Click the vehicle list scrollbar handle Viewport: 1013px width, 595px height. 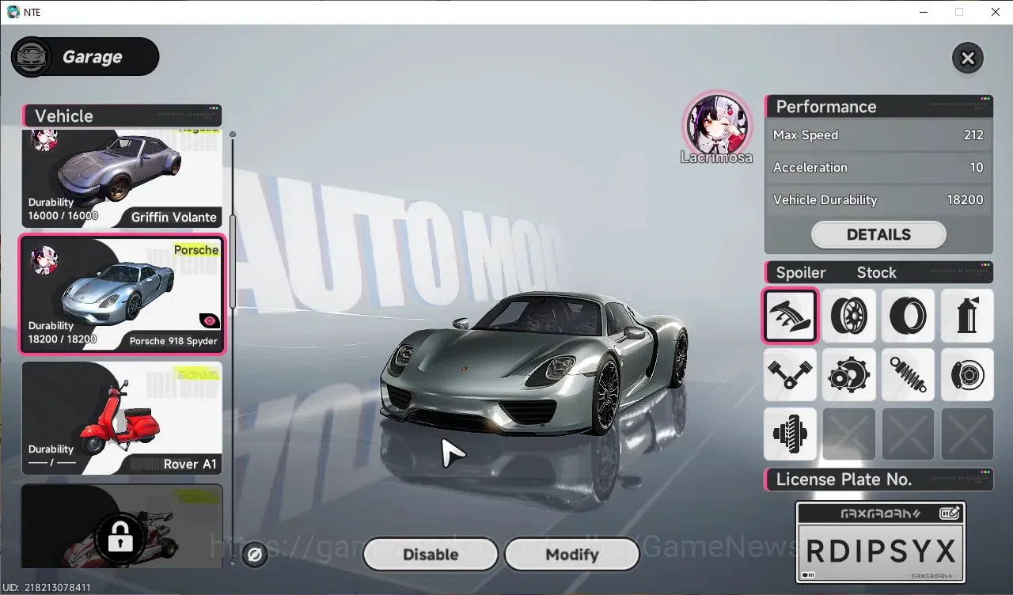click(233, 261)
